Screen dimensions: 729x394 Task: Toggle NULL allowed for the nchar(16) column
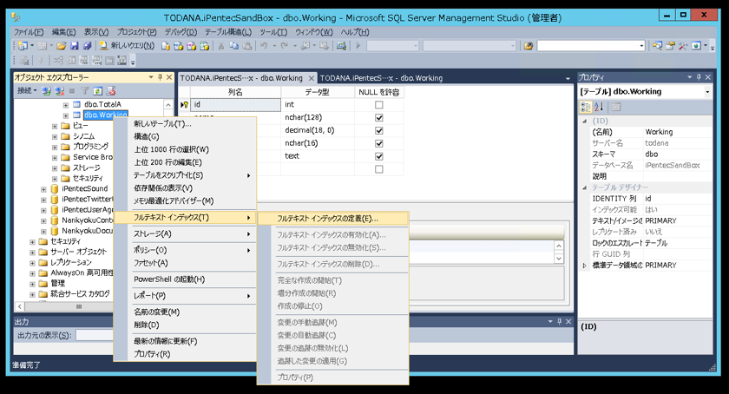(379, 143)
